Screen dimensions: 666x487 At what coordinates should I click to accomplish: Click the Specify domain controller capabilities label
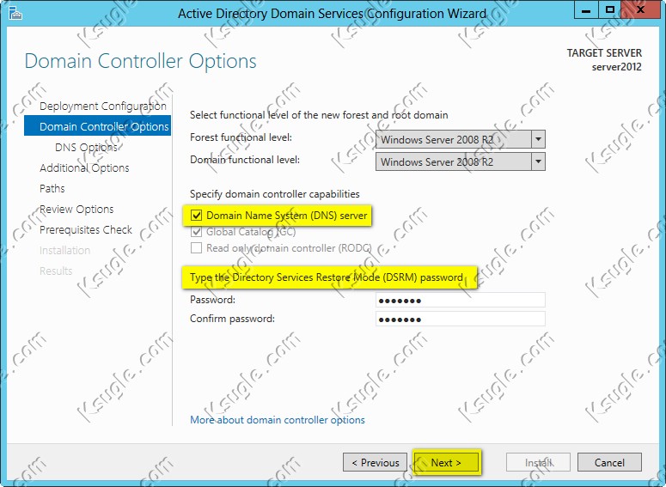tap(274, 194)
